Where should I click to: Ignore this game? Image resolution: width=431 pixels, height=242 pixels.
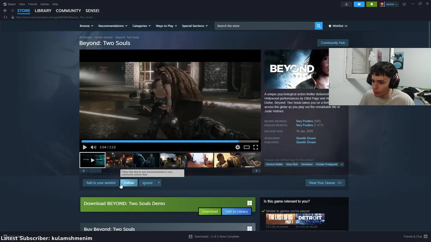click(x=147, y=183)
